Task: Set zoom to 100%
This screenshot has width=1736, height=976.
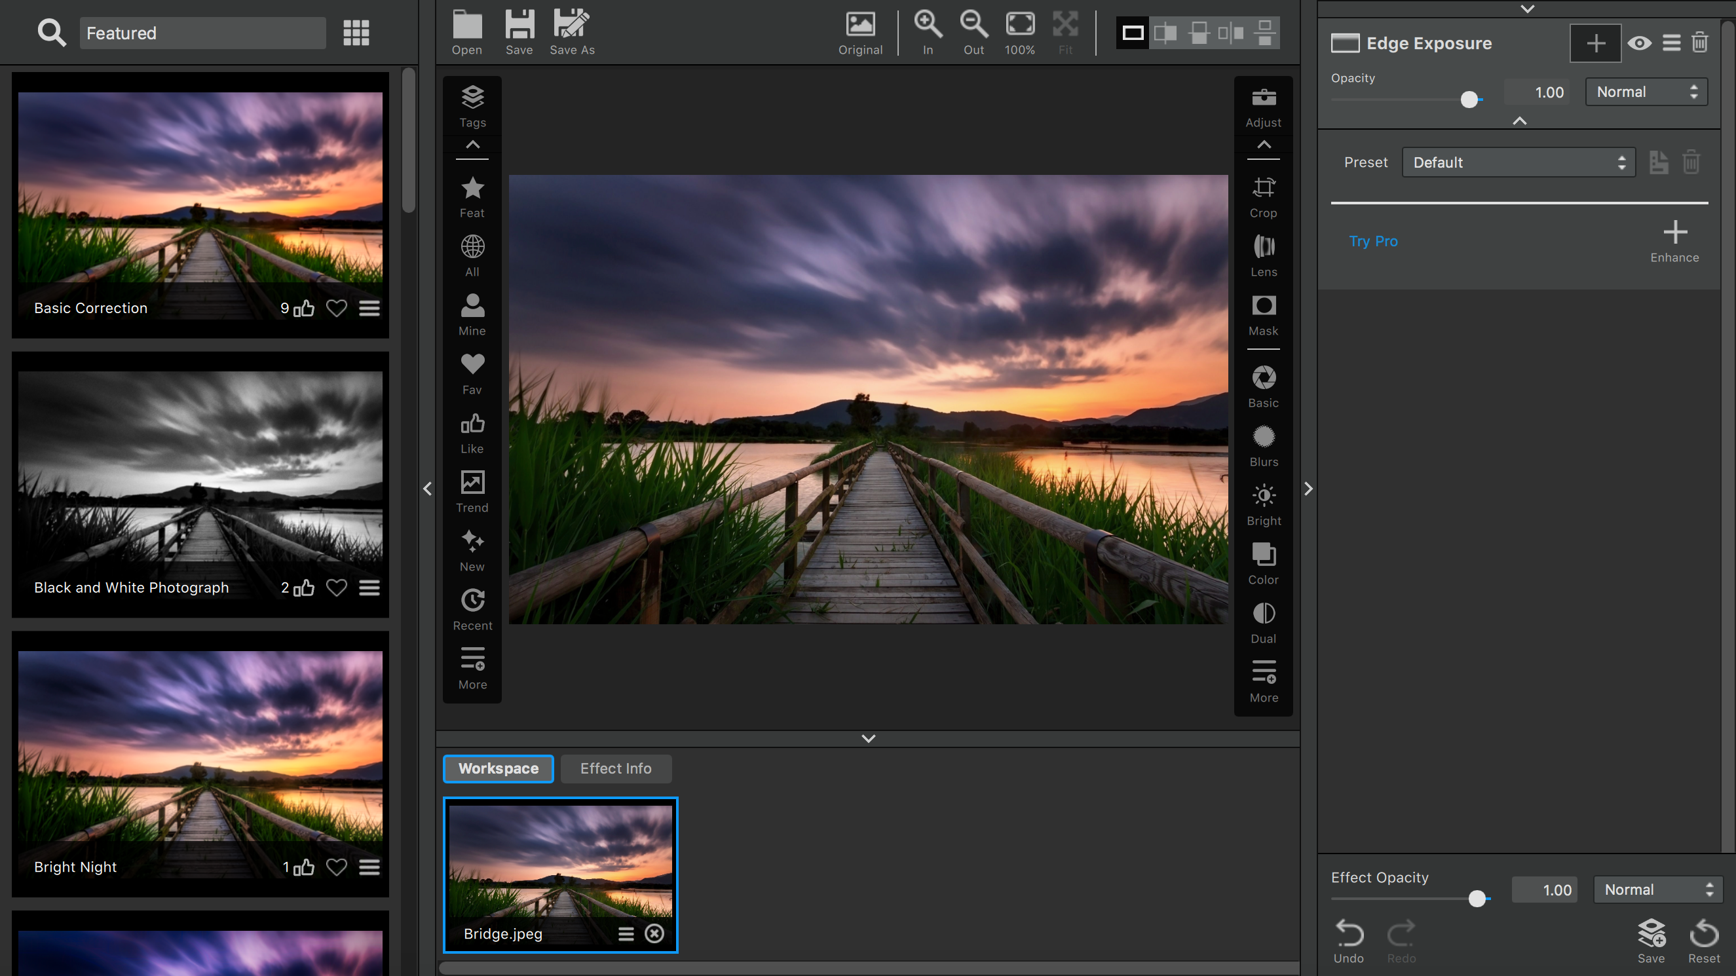Action: click(x=1019, y=31)
